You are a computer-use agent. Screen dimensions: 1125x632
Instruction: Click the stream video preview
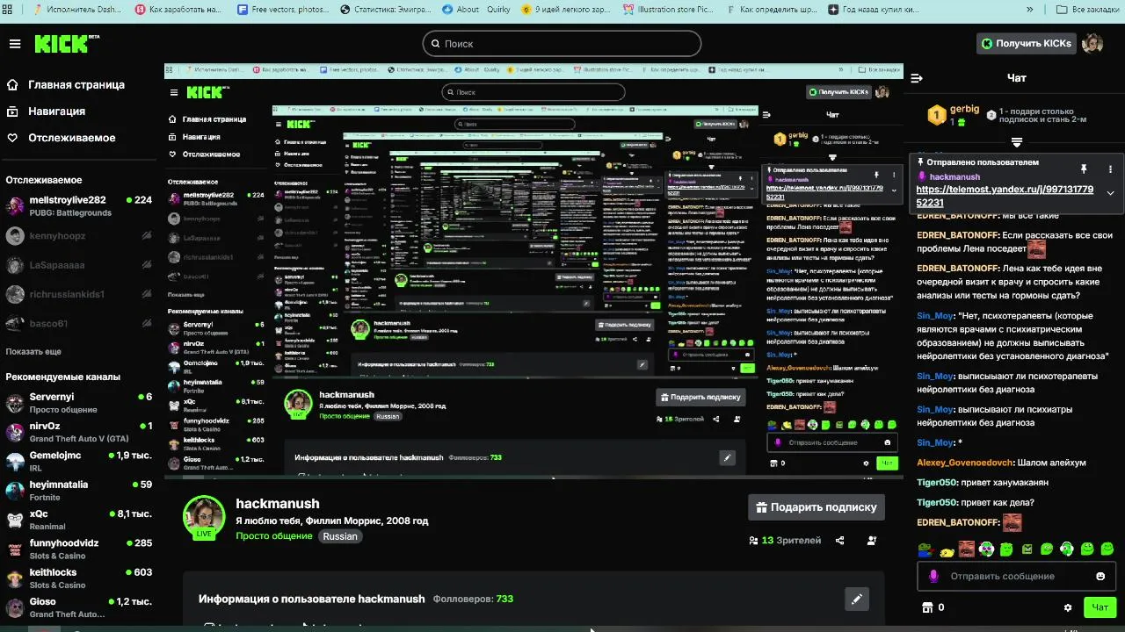pos(533,270)
